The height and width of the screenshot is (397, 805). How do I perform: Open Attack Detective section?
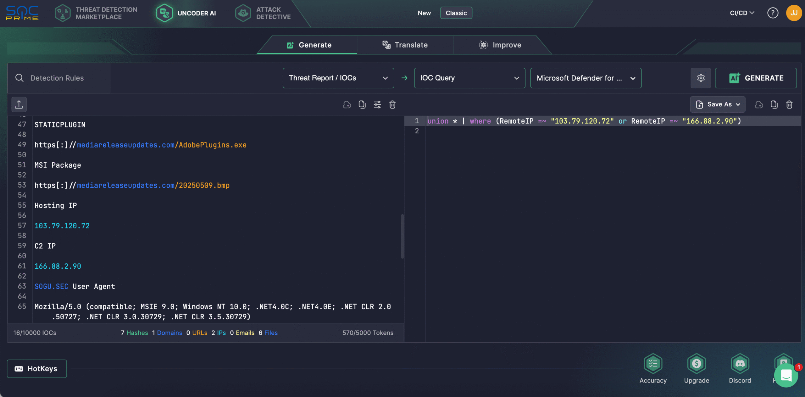coord(263,13)
